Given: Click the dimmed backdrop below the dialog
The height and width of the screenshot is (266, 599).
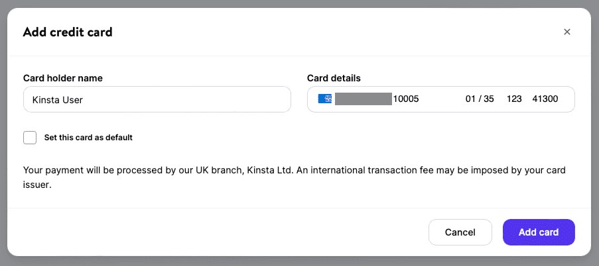Looking at the screenshot, I should (x=299, y=261).
